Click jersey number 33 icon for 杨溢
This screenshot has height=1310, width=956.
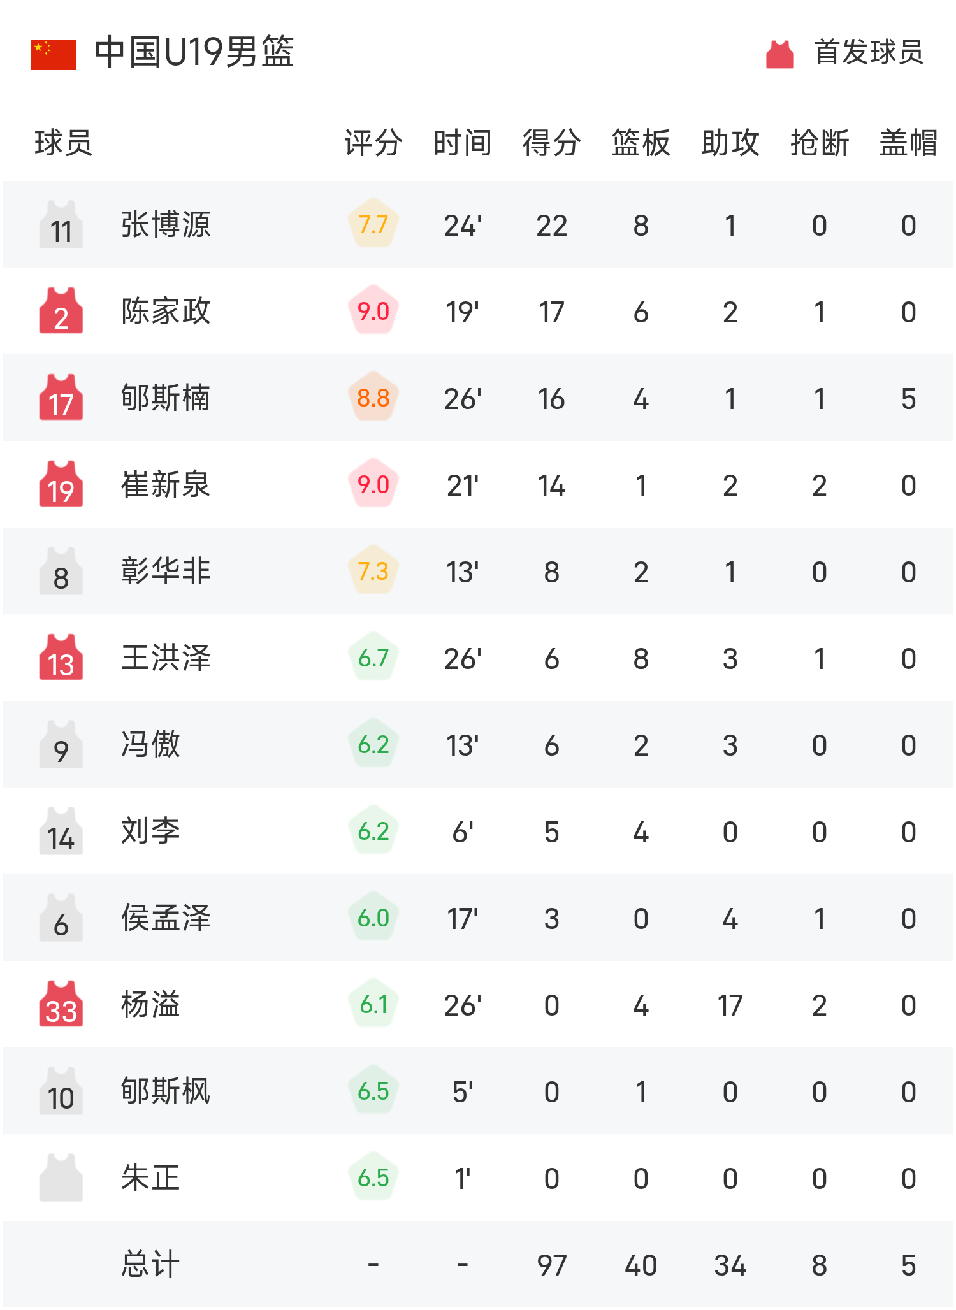click(x=61, y=1006)
